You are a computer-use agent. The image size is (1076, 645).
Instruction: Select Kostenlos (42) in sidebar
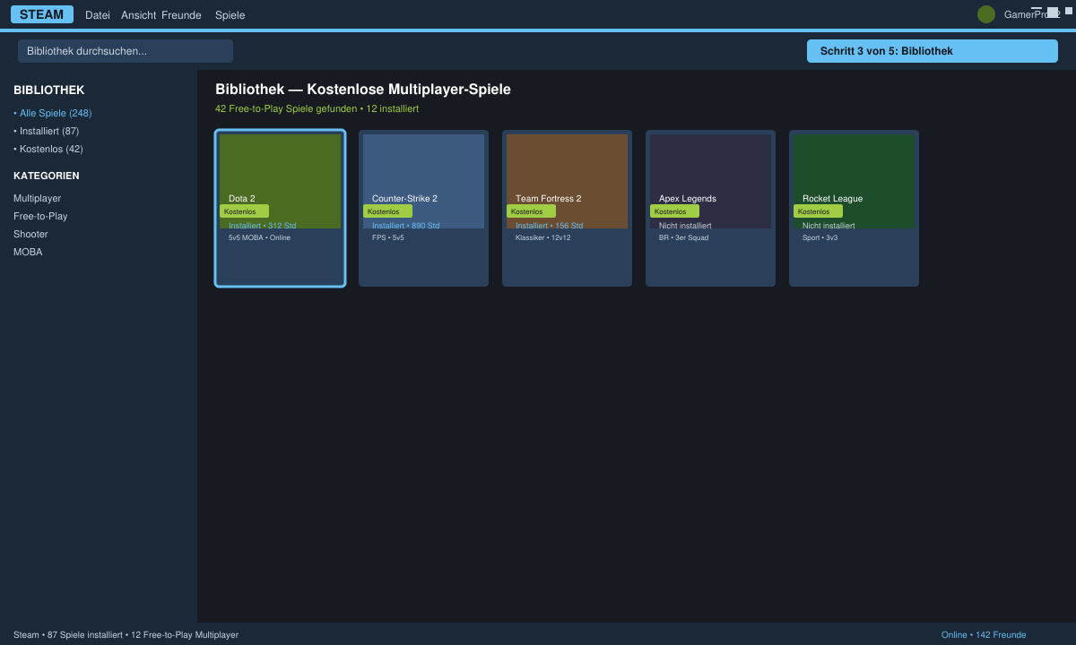click(x=48, y=149)
